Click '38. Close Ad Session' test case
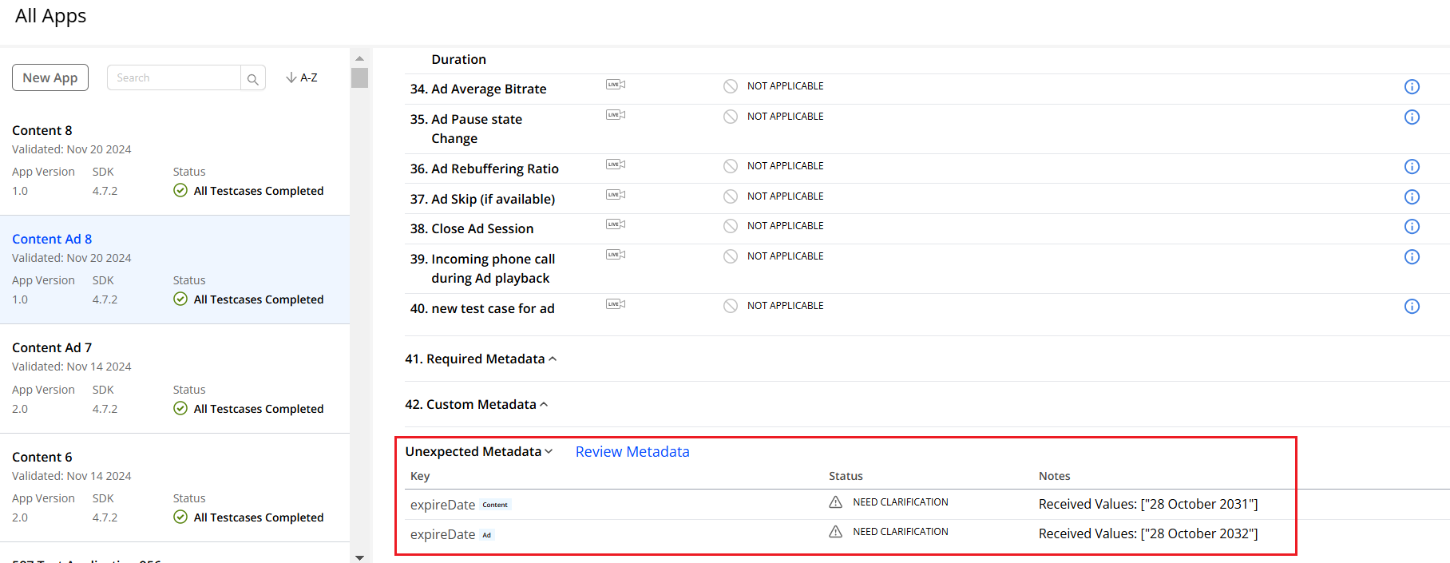 point(472,228)
